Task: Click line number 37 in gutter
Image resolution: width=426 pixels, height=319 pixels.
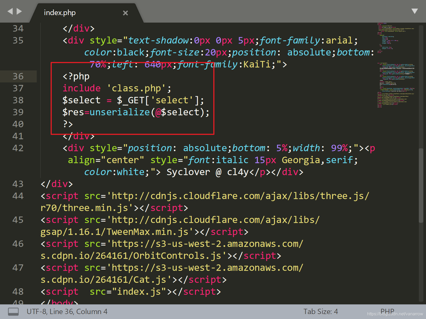Action: (x=18, y=88)
